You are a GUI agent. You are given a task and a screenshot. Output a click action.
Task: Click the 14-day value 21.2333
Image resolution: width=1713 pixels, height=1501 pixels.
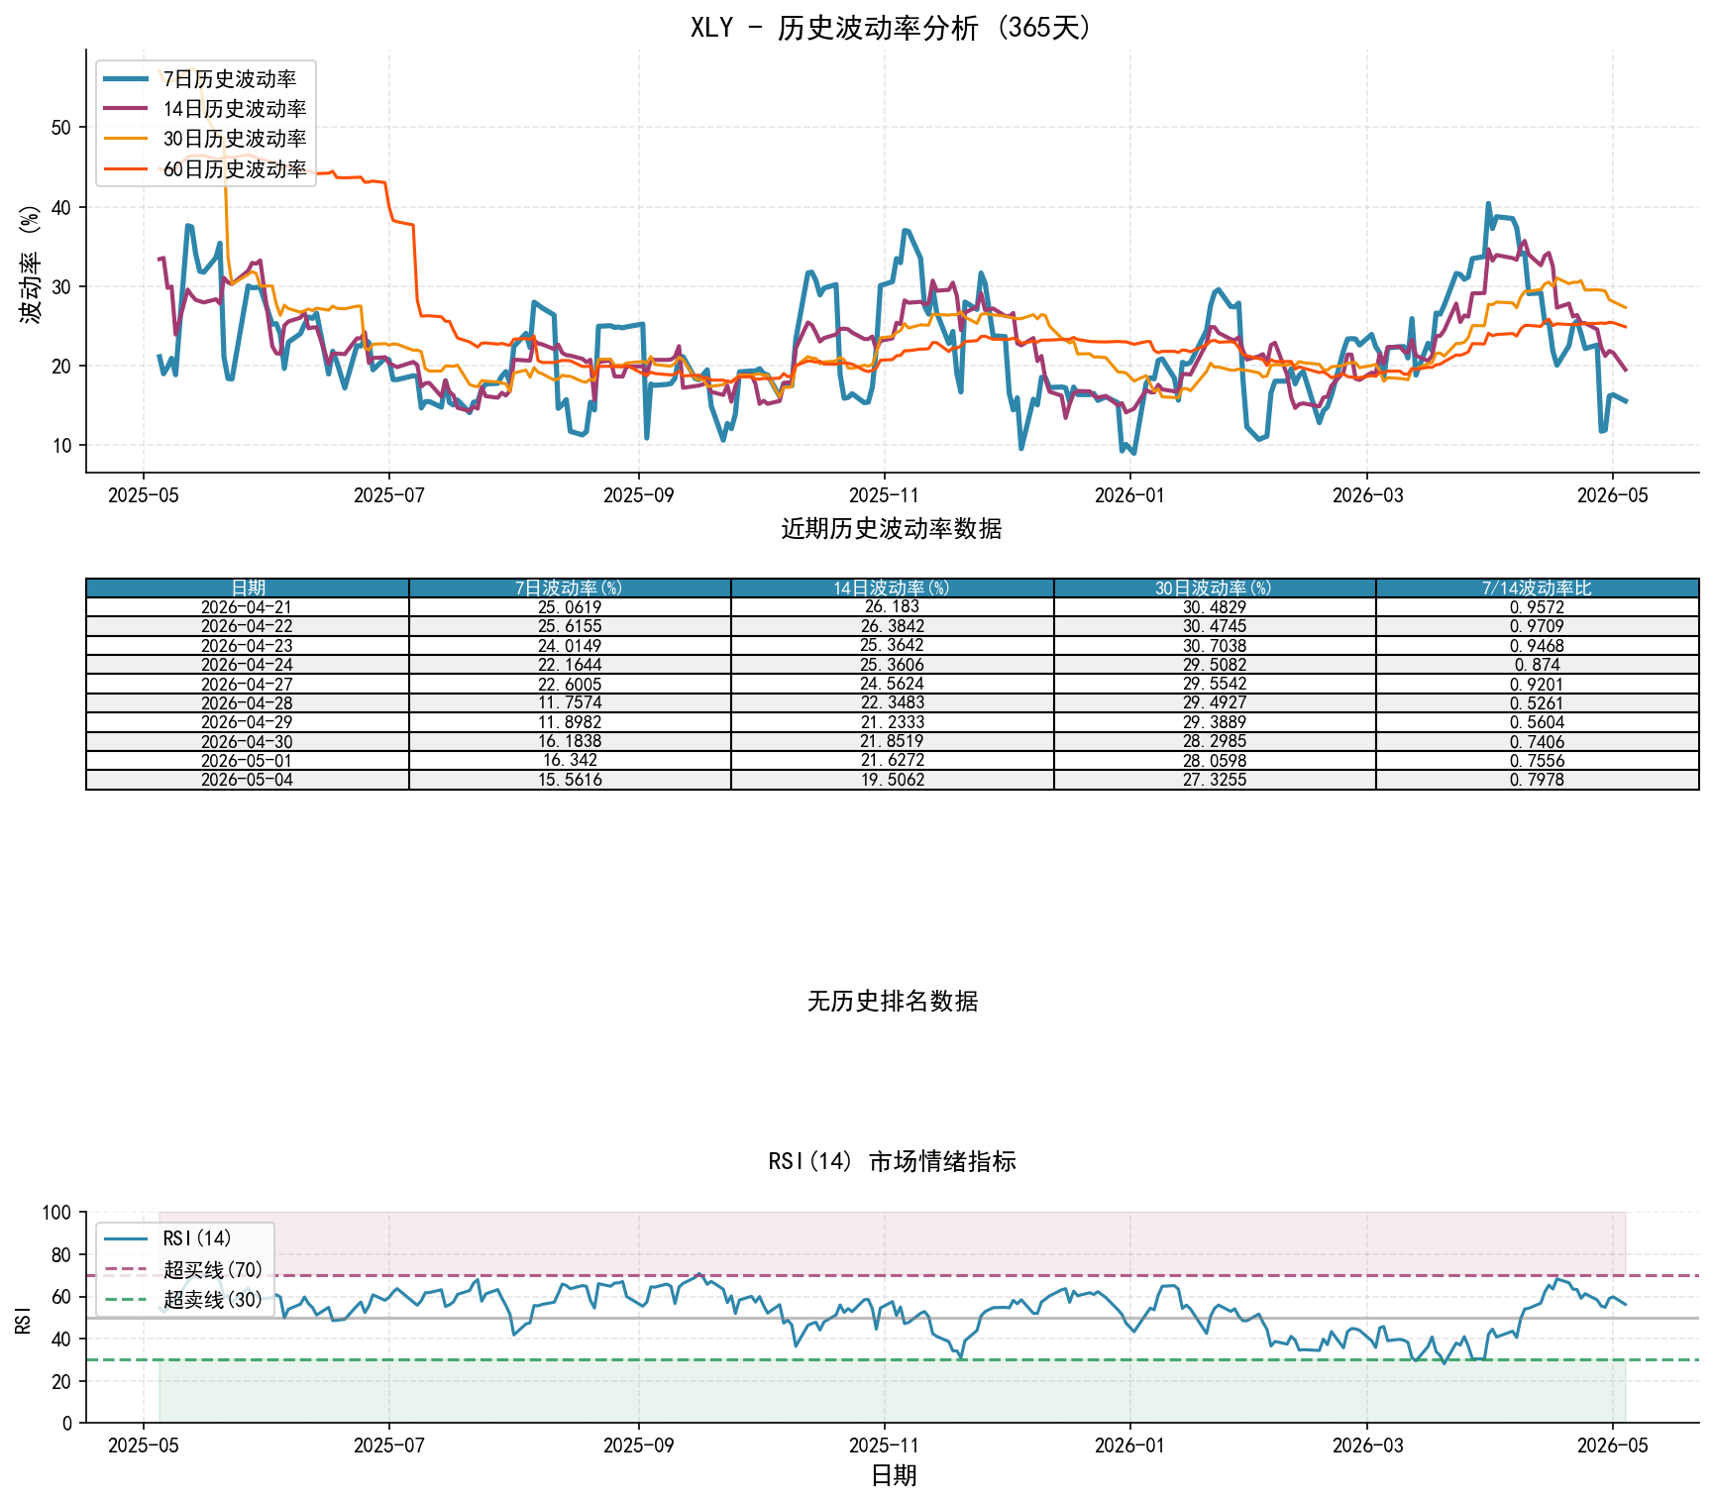click(x=892, y=722)
